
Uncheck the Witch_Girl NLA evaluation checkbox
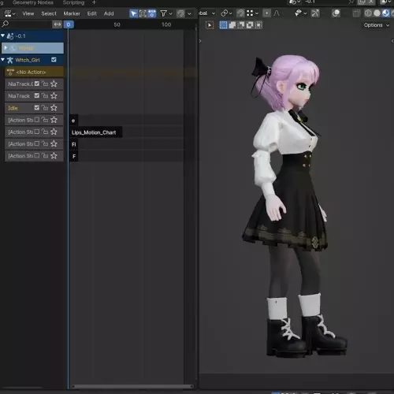pos(54,60)
